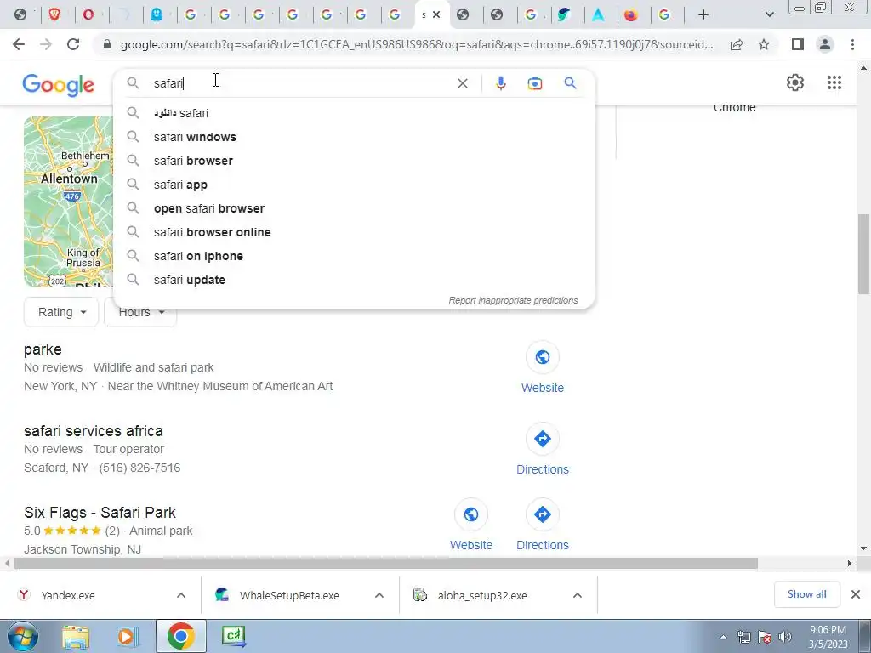Image resolution: width=871 pixels, height=653 pixels.
Task: Select the 'دانلود safari' suggestion
Action: click(x=354, y=113)
